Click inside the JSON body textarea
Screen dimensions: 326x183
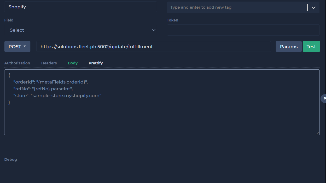click(162, 102)
